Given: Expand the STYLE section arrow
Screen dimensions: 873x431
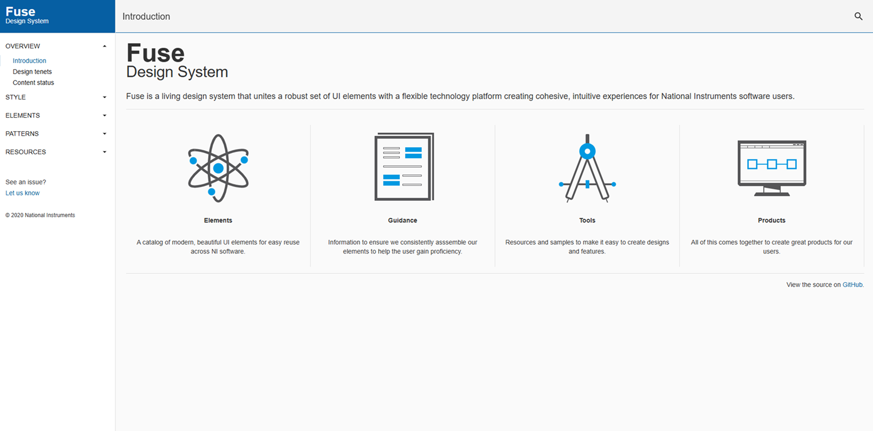Looking at the screenshot, I should tap(105, 97).
